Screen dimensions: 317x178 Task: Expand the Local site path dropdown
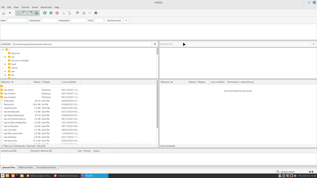[x=155, y=44]
